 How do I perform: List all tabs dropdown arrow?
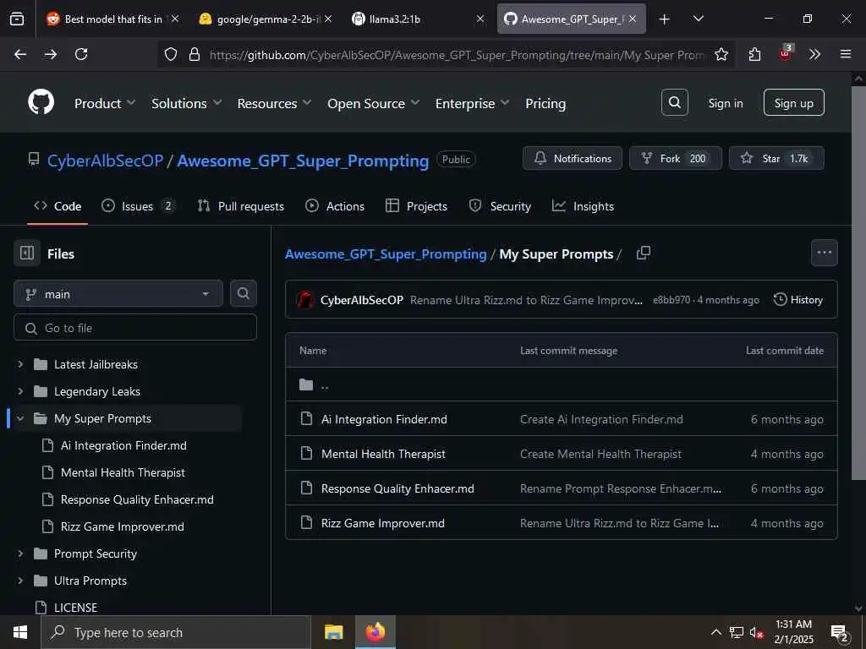click(698, 19)
